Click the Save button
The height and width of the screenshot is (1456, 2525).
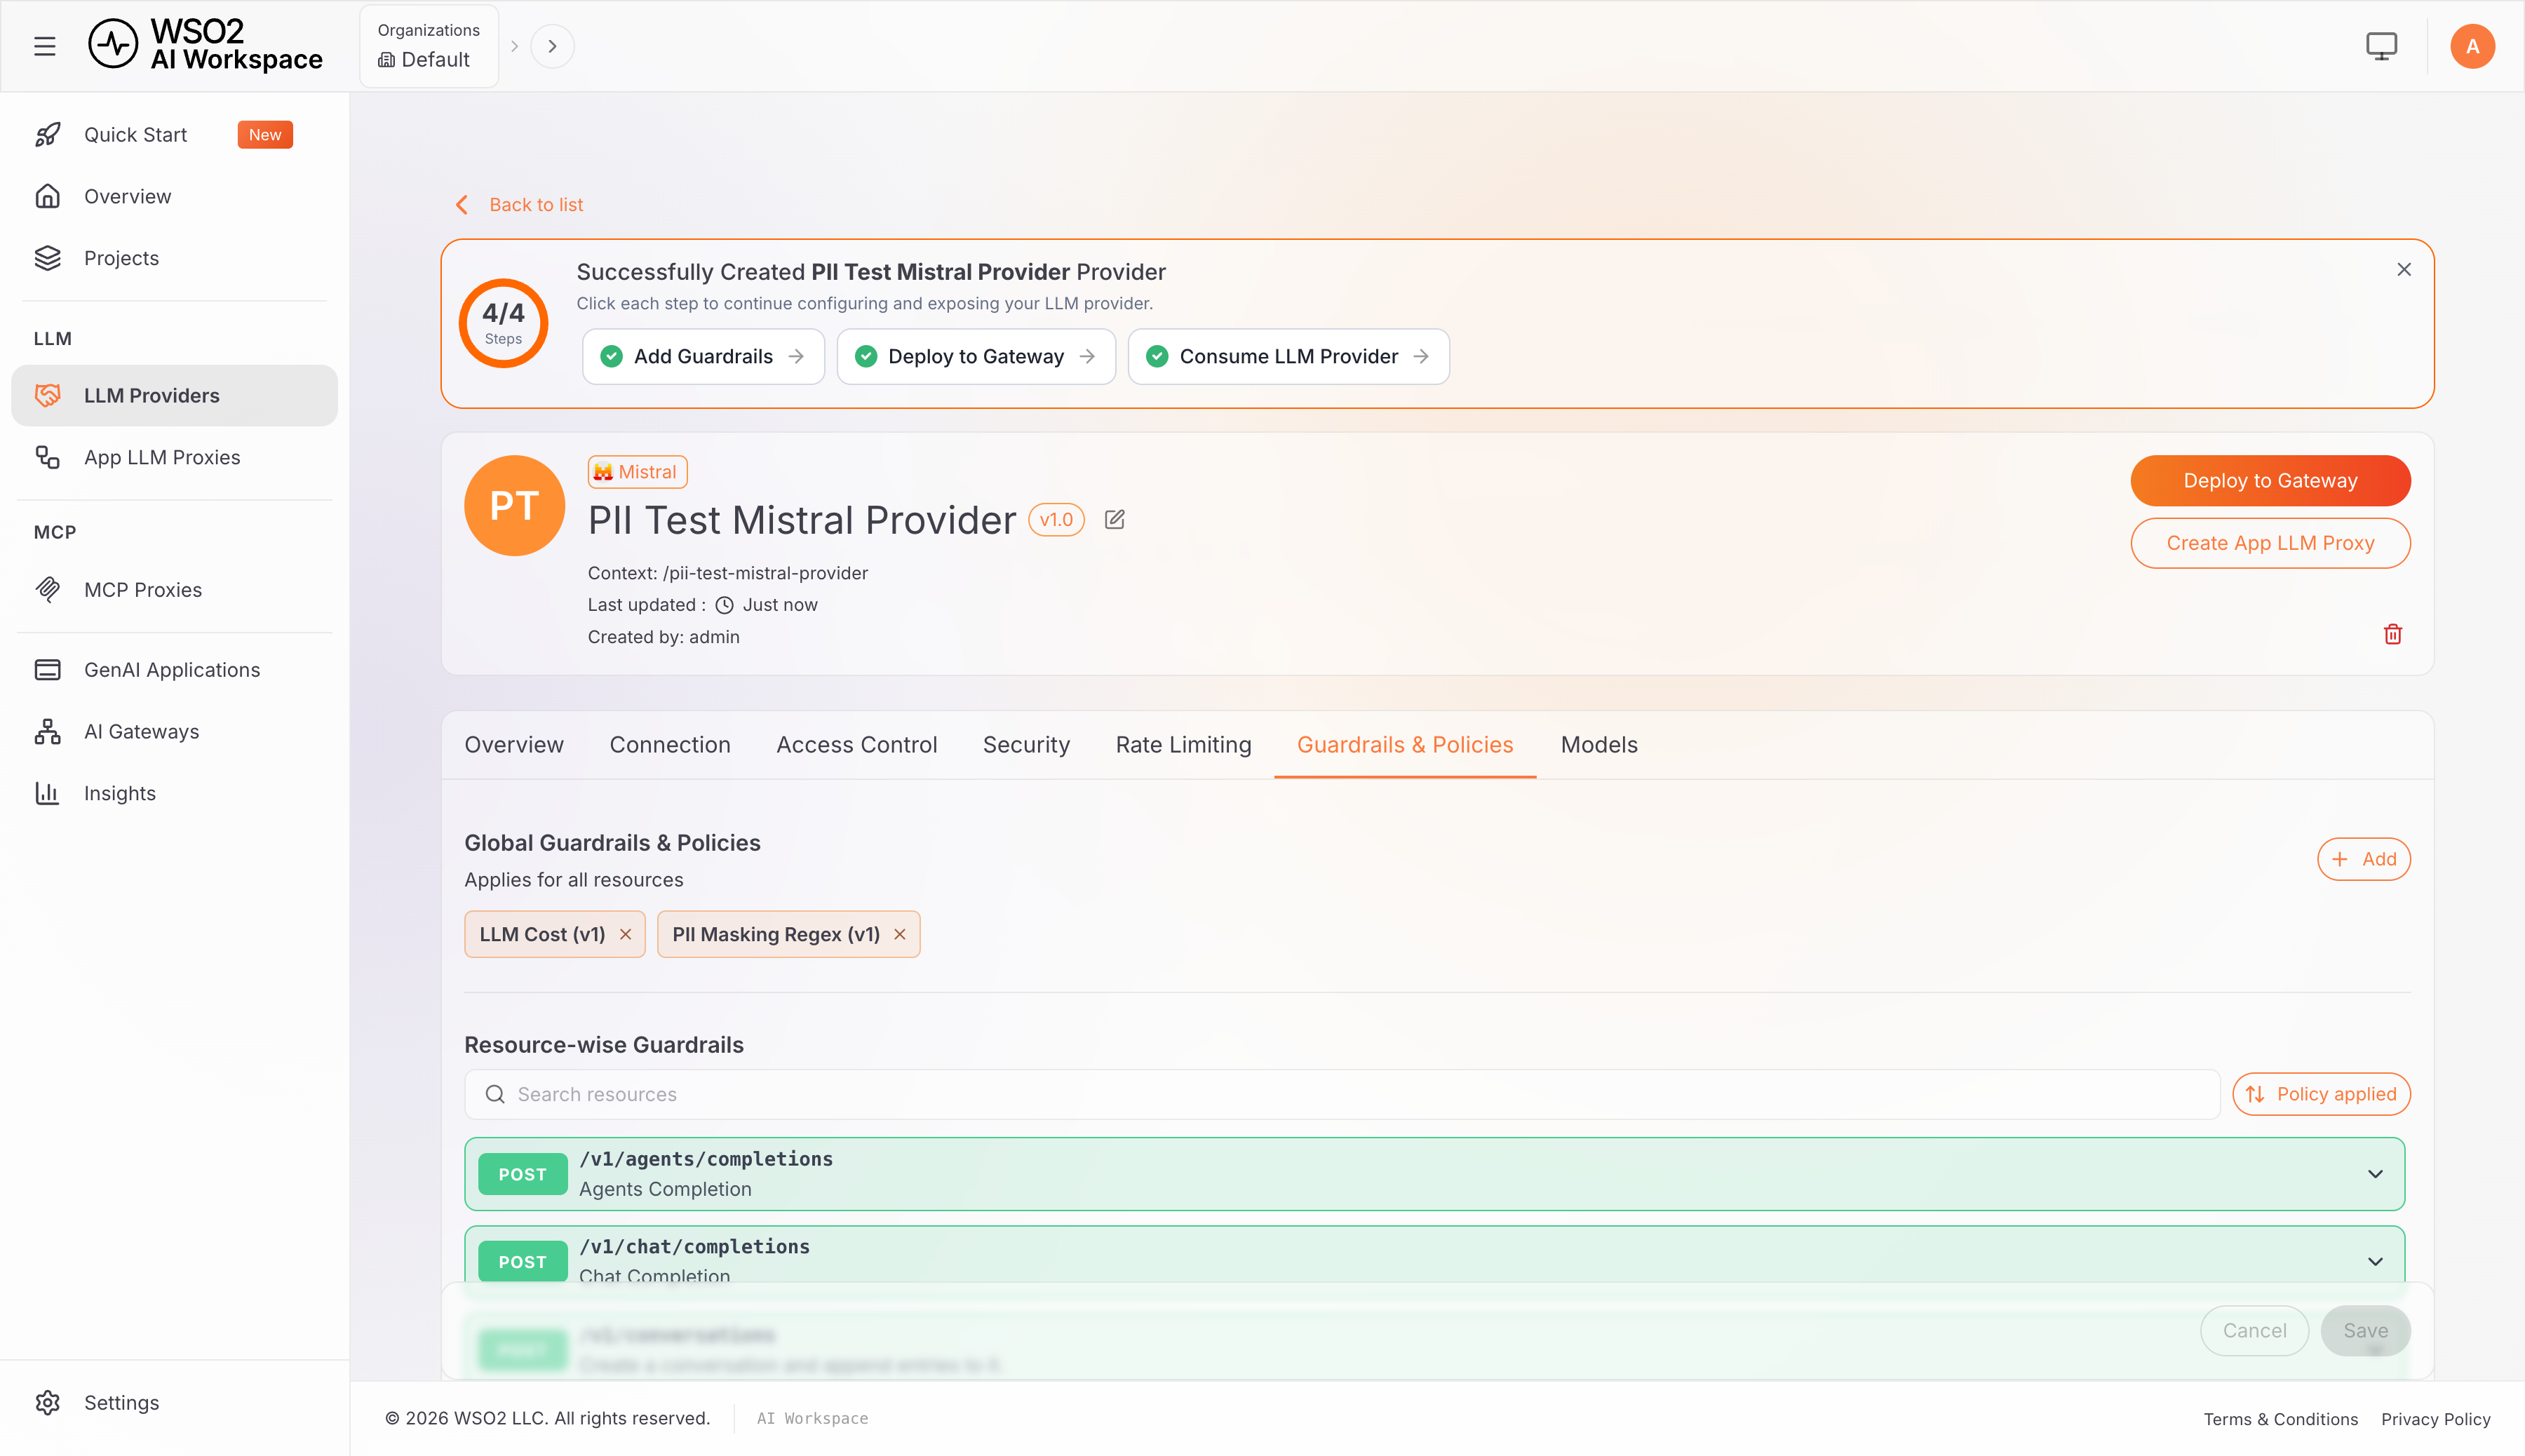point(2365,1331)
